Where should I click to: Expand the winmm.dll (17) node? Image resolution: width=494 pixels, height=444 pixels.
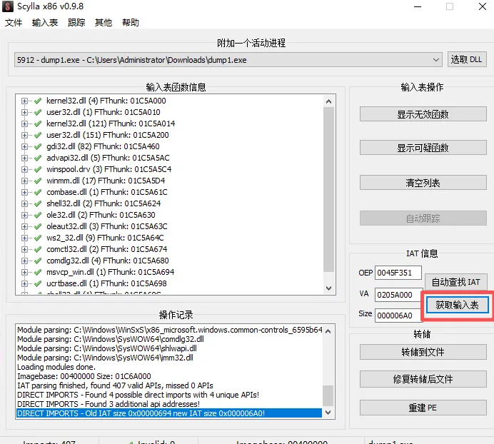(x=24, y=181)
